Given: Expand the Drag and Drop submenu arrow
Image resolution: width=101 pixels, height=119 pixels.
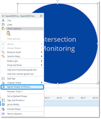Looking at the screenshot, I should tap(42, 65).
